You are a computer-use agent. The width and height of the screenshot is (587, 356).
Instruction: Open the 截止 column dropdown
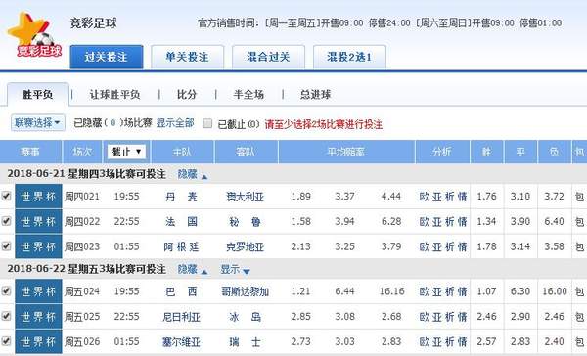click(126, 152)
